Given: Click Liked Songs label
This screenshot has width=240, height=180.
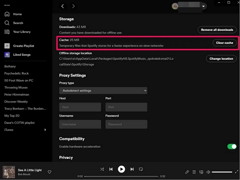Looking at the screenshot, I should [x=22, y=55].
